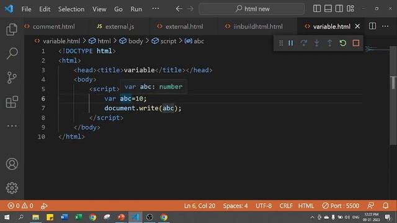Restart the debug session
Screen dimensions: 397x223
pyautogui.click(x=342, y=43)
